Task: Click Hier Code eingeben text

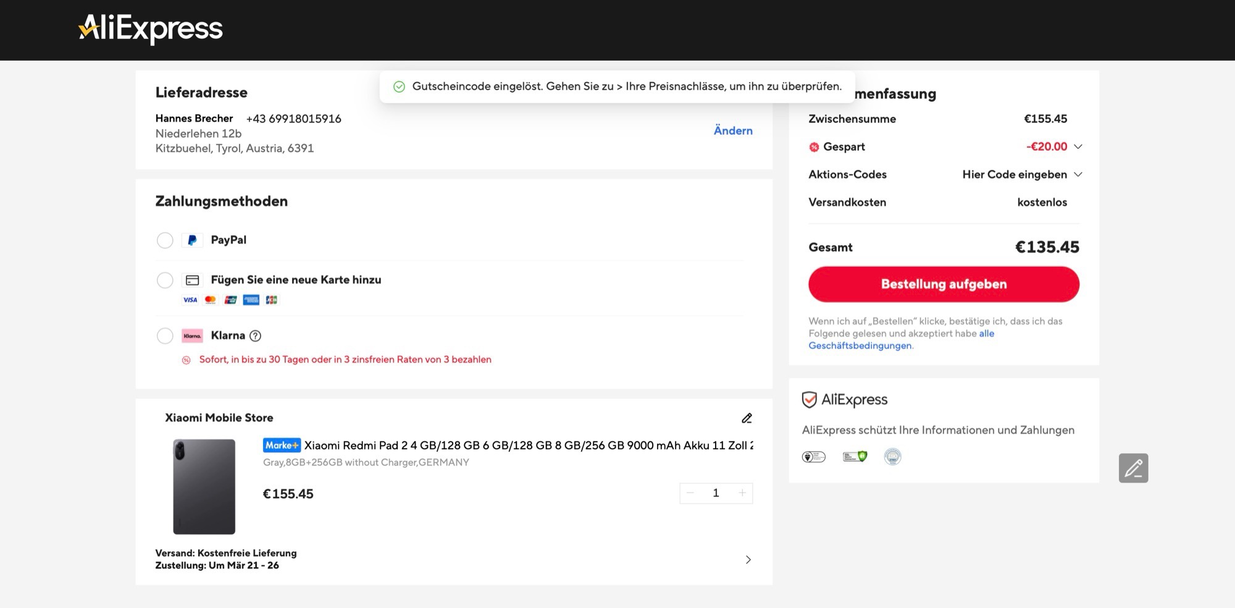Action: [1015, 175]
